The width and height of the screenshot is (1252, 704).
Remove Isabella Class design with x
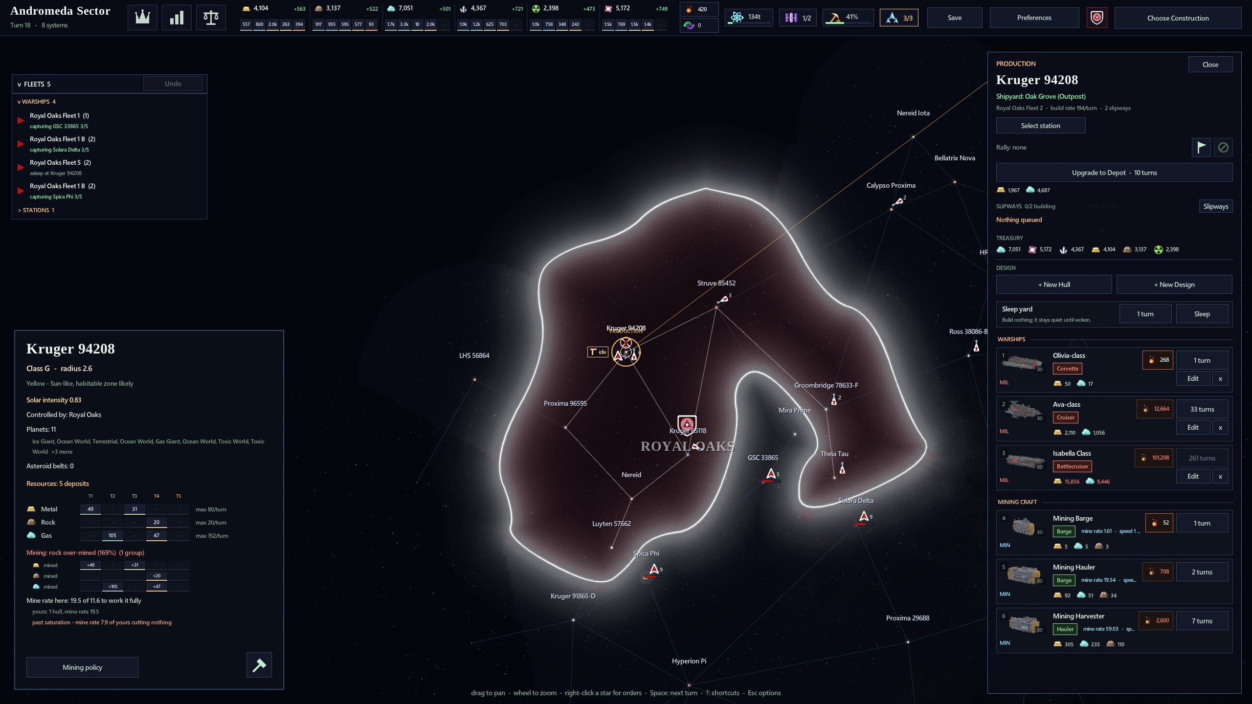tap(1221, 476)
